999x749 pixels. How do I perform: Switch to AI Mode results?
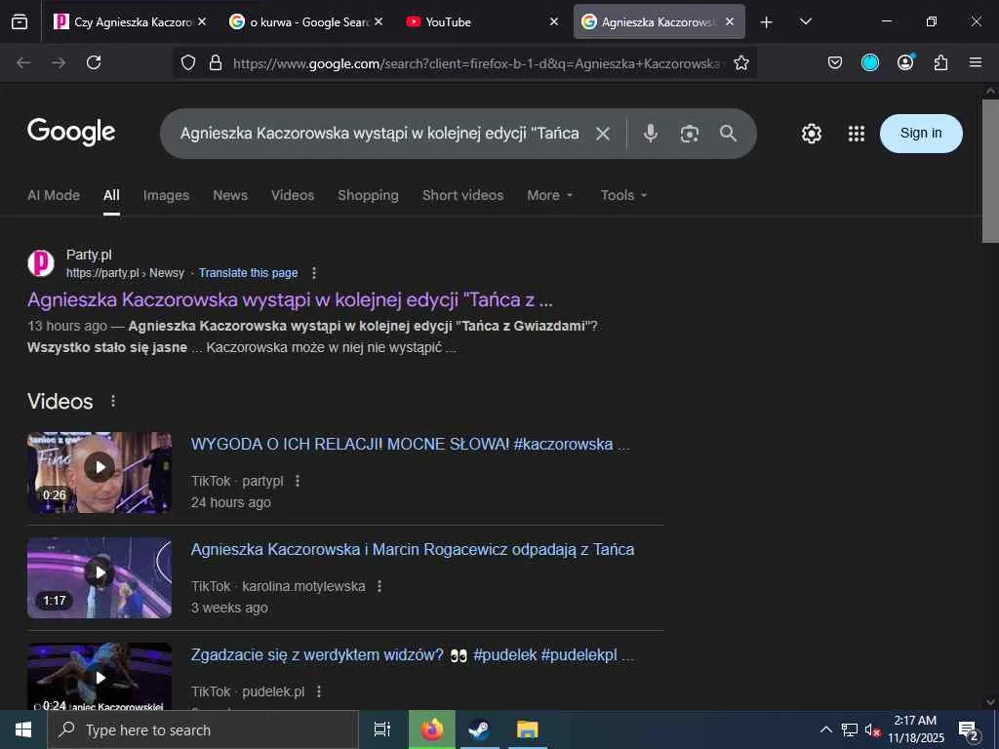pyautogui.click(x=54, y=195)
